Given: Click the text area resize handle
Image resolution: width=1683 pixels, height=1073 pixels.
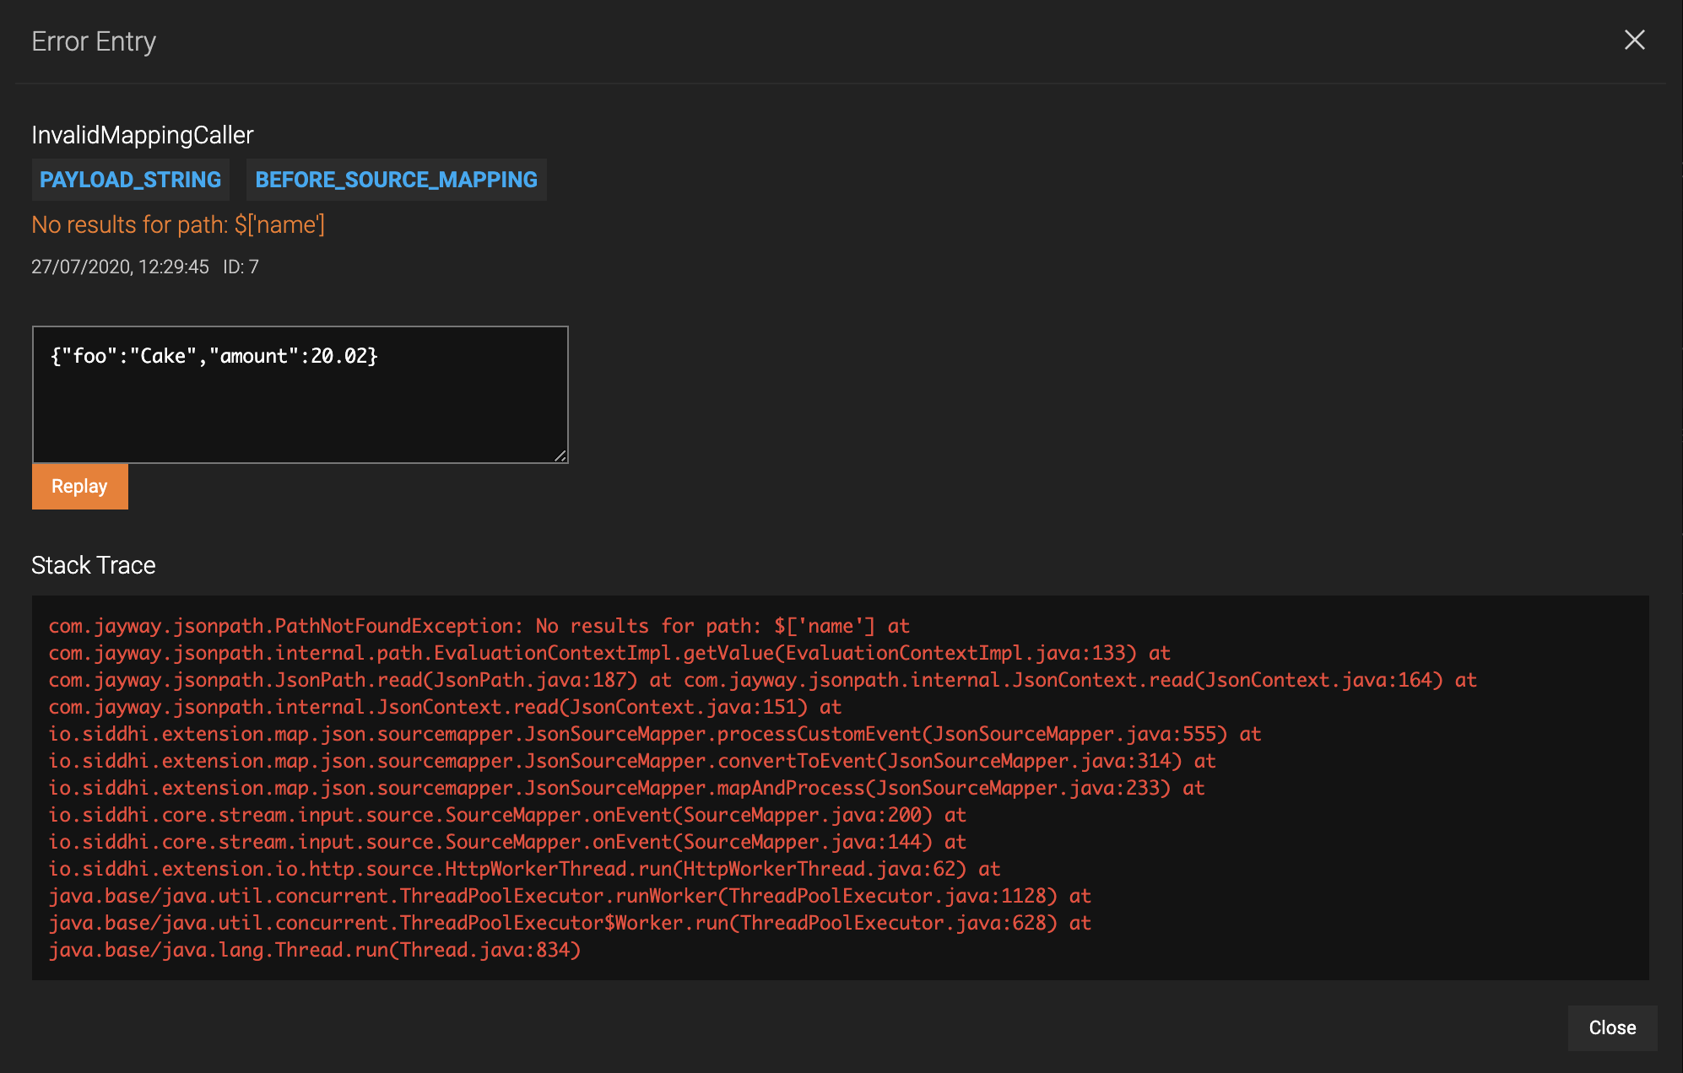Looking at the screenshot, I should tap(560, 456).
